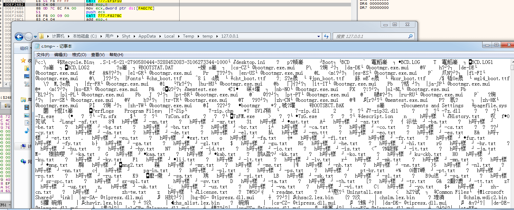Navigate to 用户 in the breadcrumb

point(109,36)
